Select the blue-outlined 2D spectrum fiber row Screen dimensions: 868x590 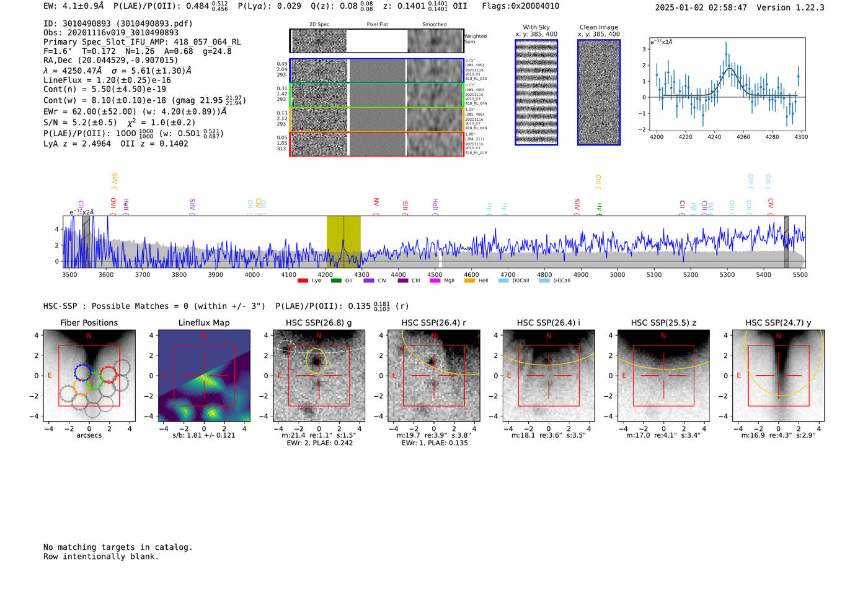[x=376, y=71]
